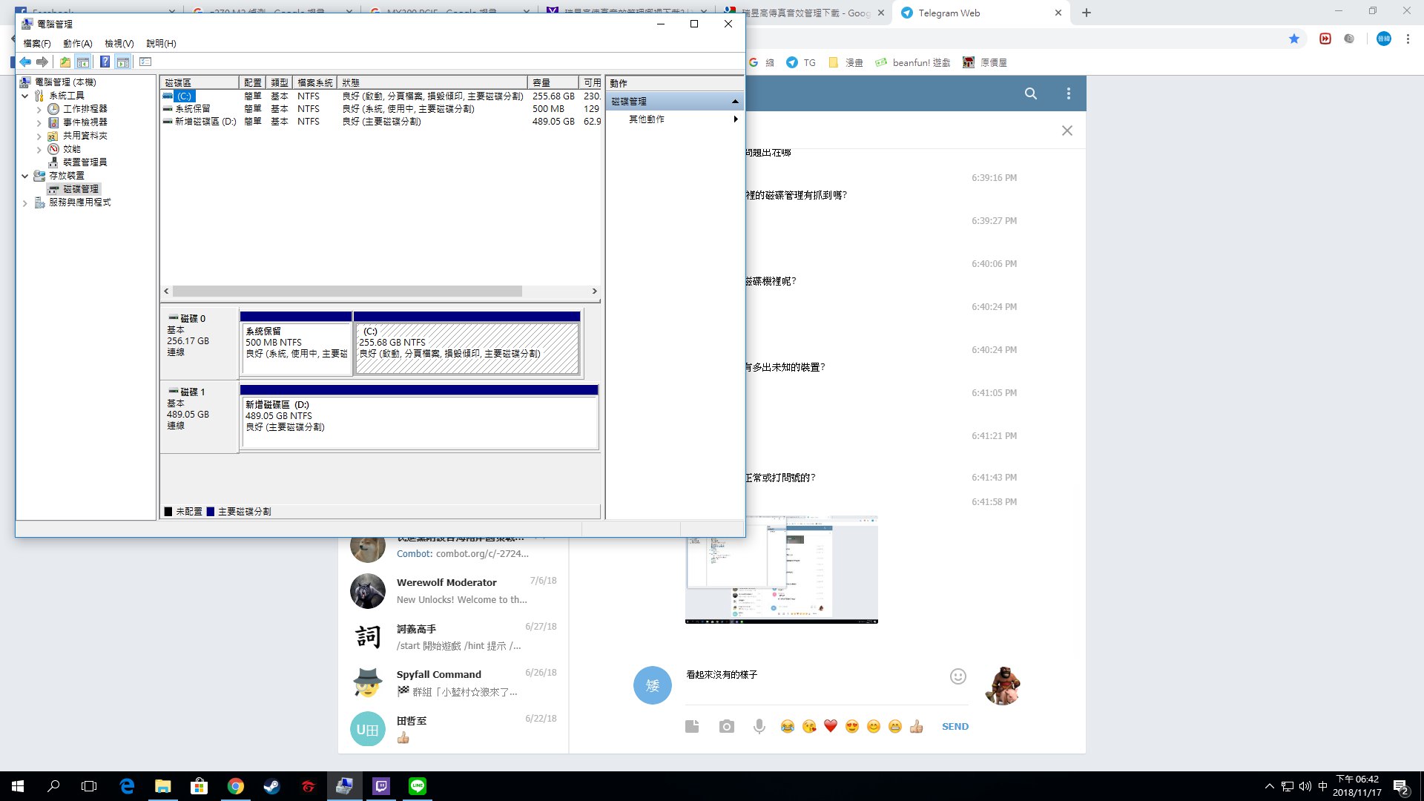Click the blue Back arrow in Computer Management toolbar
The width and height of the screenshot is (1424, 801).
pos(25,62)
